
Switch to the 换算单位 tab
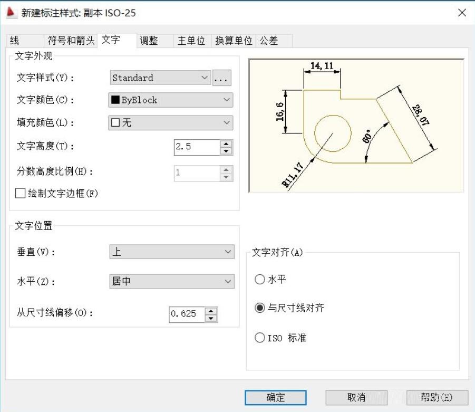coord(234,41)
